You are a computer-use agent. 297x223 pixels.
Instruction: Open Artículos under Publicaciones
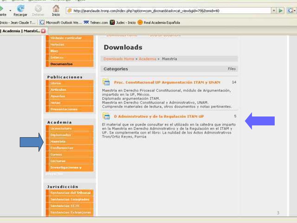[x=70, y=90]
